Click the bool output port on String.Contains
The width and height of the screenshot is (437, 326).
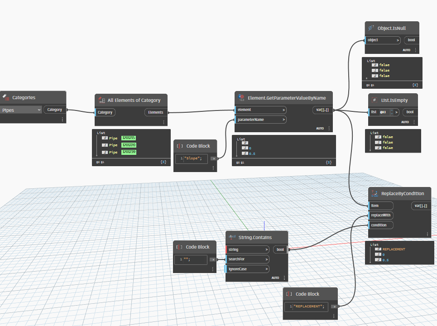[280, 249]
